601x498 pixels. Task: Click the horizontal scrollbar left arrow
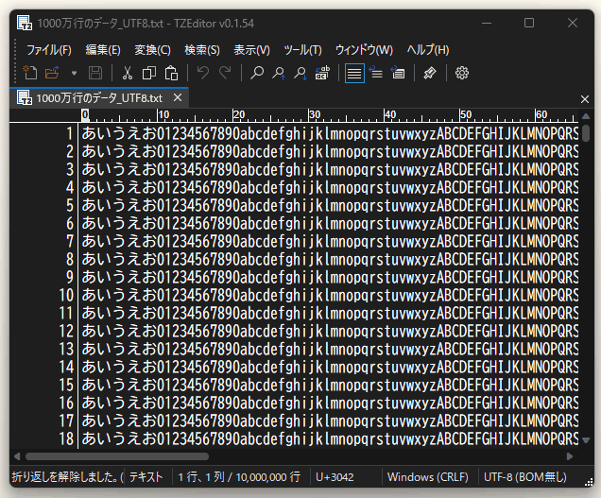pyautogui.click(x=17, y=456)
